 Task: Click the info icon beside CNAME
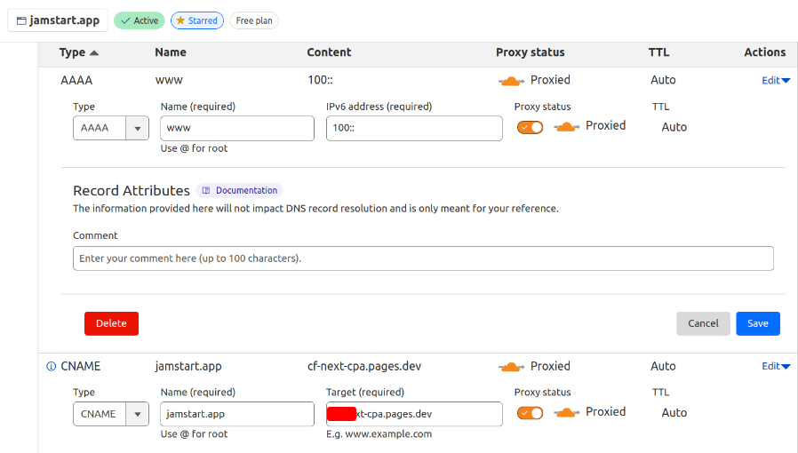[x=51, y=366]
